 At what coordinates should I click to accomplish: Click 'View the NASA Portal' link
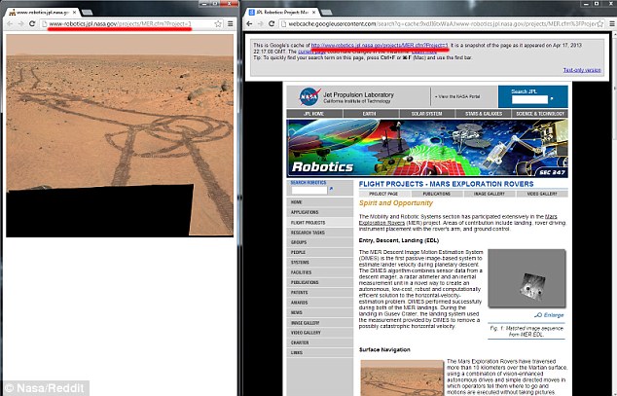click(x=456, y=96)
